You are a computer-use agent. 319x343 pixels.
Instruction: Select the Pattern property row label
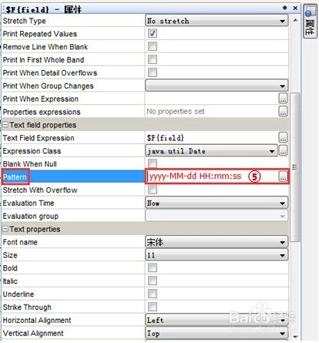coord(15,177)
